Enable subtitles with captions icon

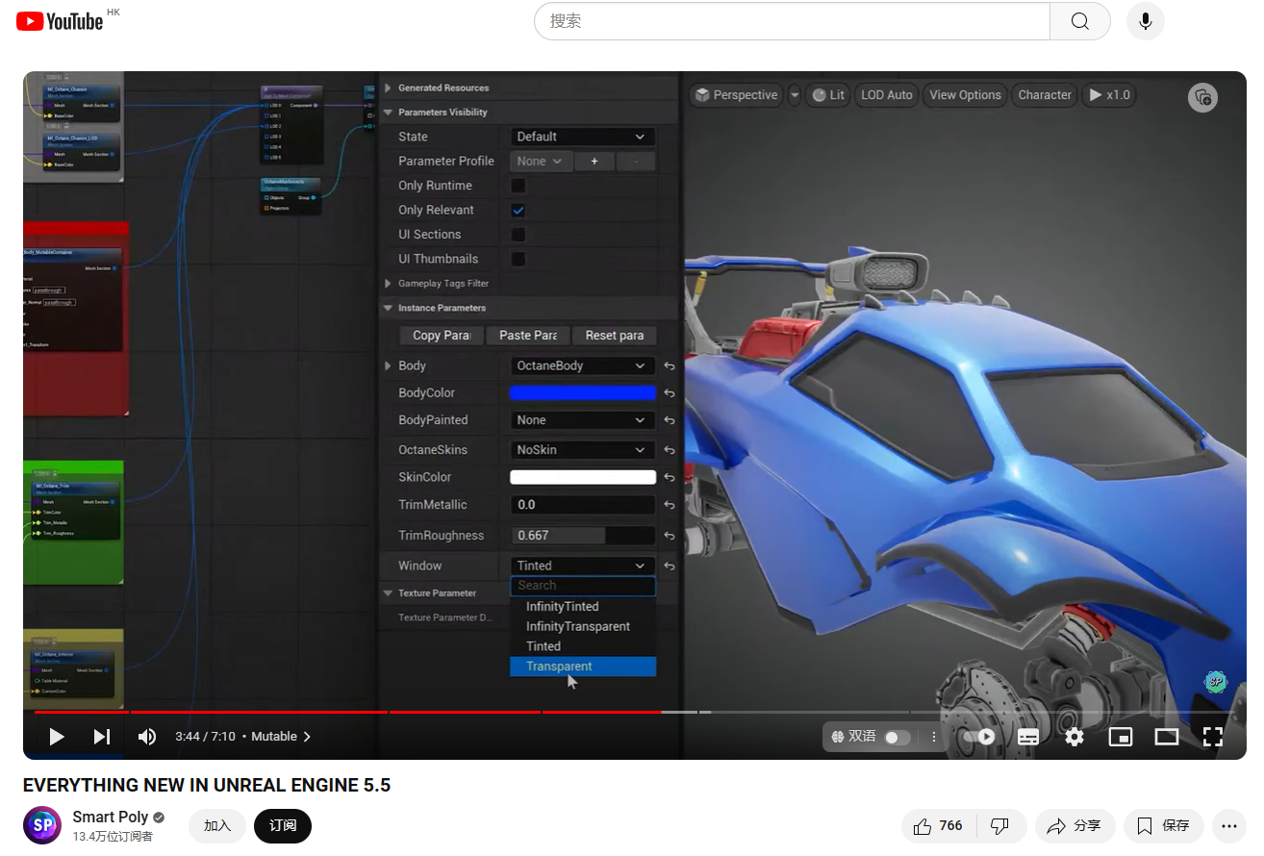[1027, 737]
